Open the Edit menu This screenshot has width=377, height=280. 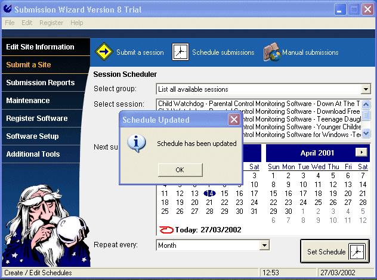(x=27, y=23)
